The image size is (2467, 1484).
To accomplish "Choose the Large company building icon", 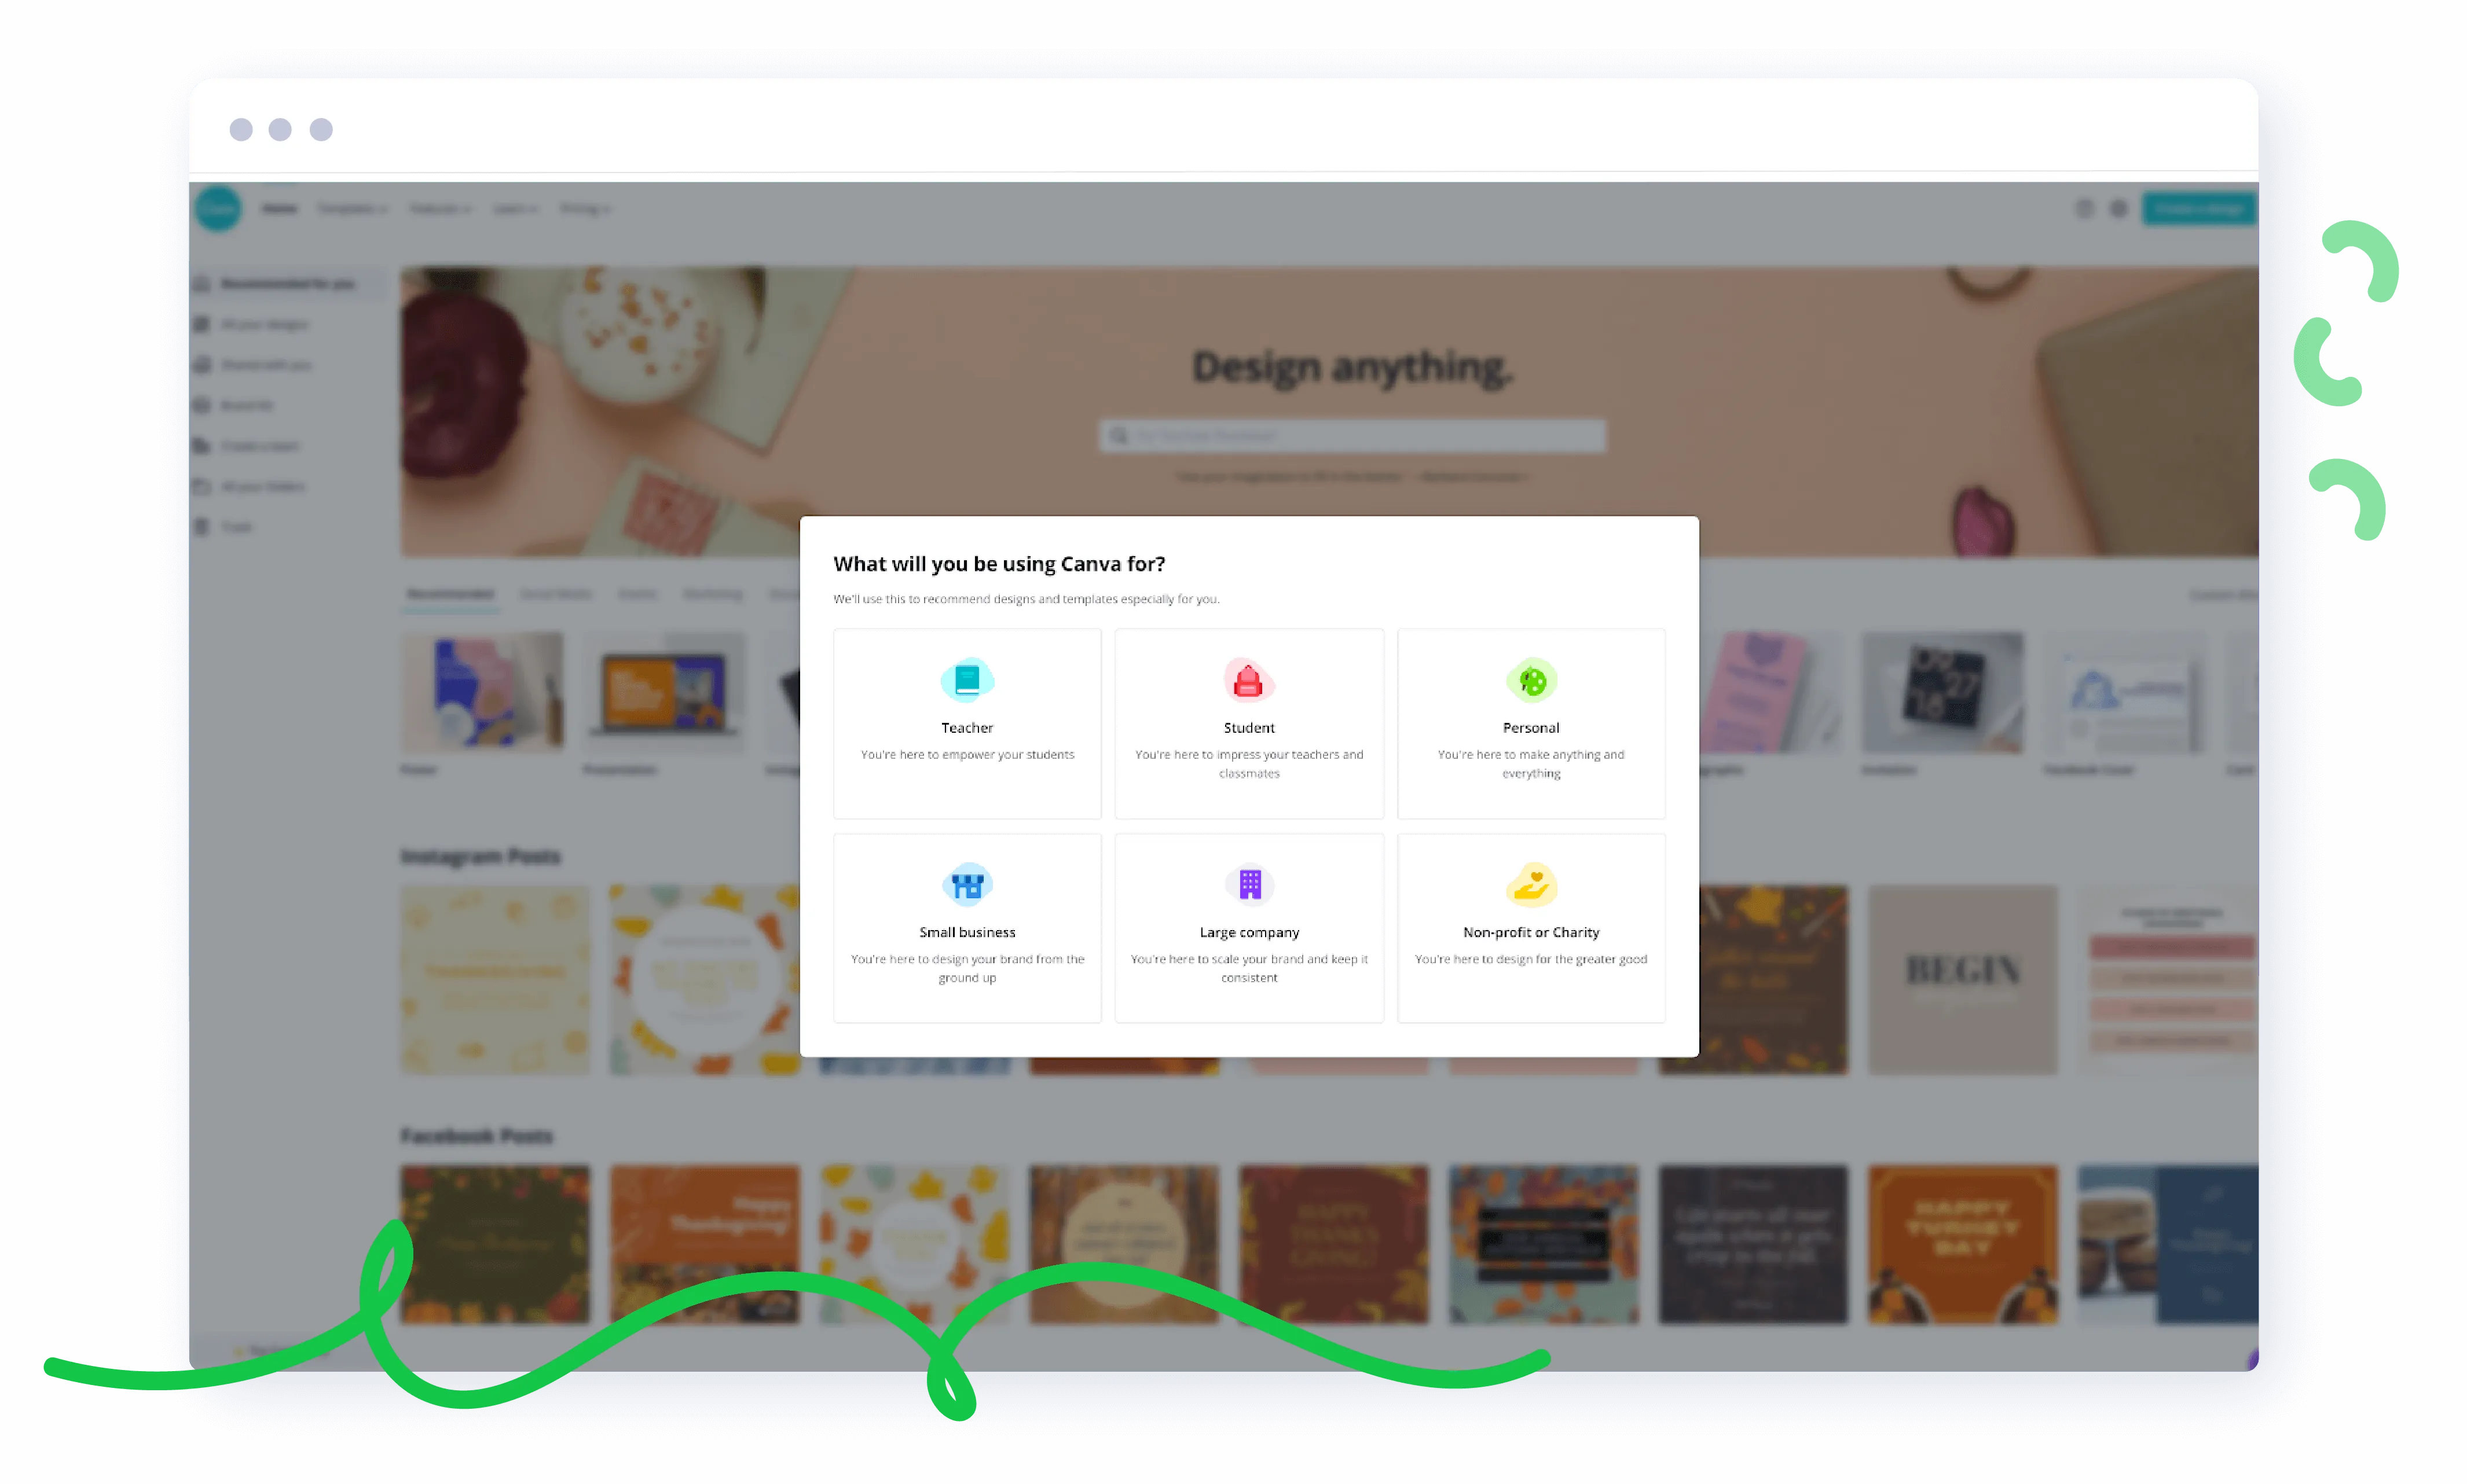I will click(x=1249, y=884).
